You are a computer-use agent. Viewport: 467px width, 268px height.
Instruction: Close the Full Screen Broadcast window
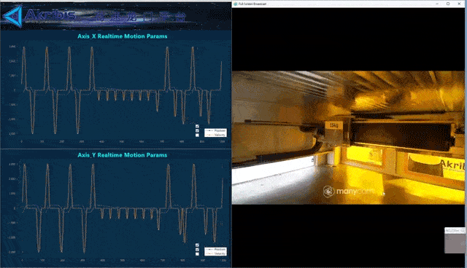click(459, 4)
